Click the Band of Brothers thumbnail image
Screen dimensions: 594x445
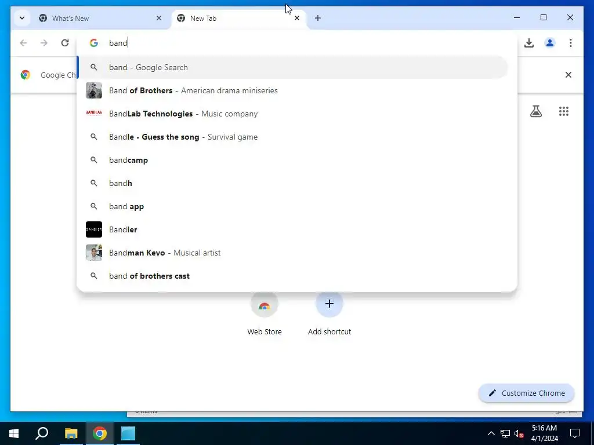click(94, 90)
